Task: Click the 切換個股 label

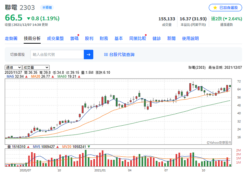Action: tap(17, 55)
